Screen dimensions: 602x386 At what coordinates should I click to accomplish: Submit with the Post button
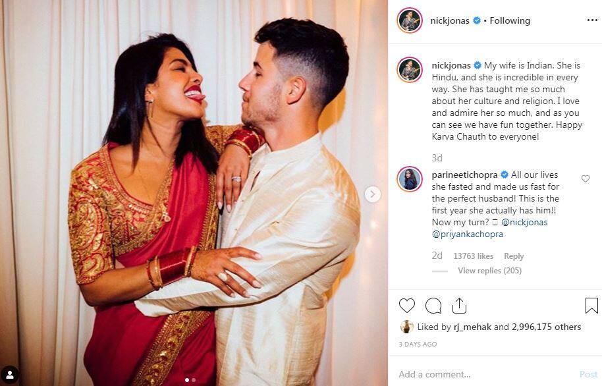pos(588,374)
